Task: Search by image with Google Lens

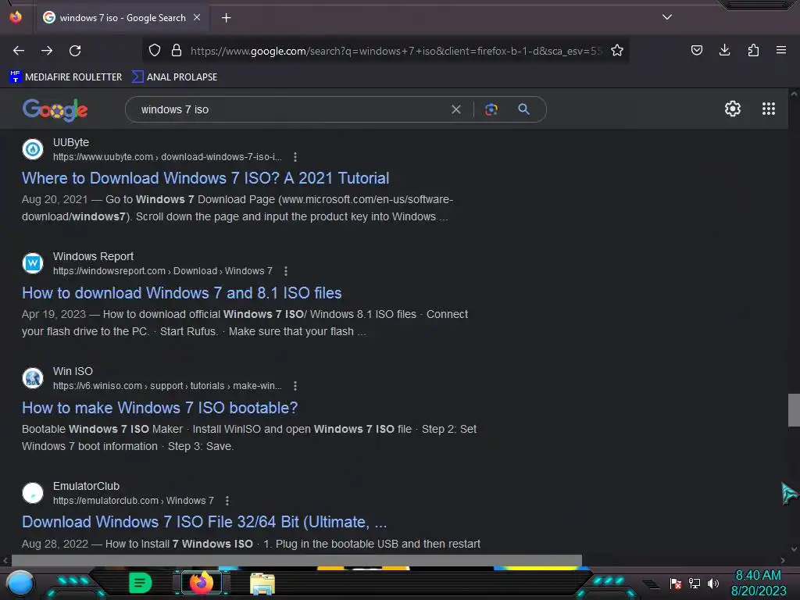Action: (x=491, y=109)
